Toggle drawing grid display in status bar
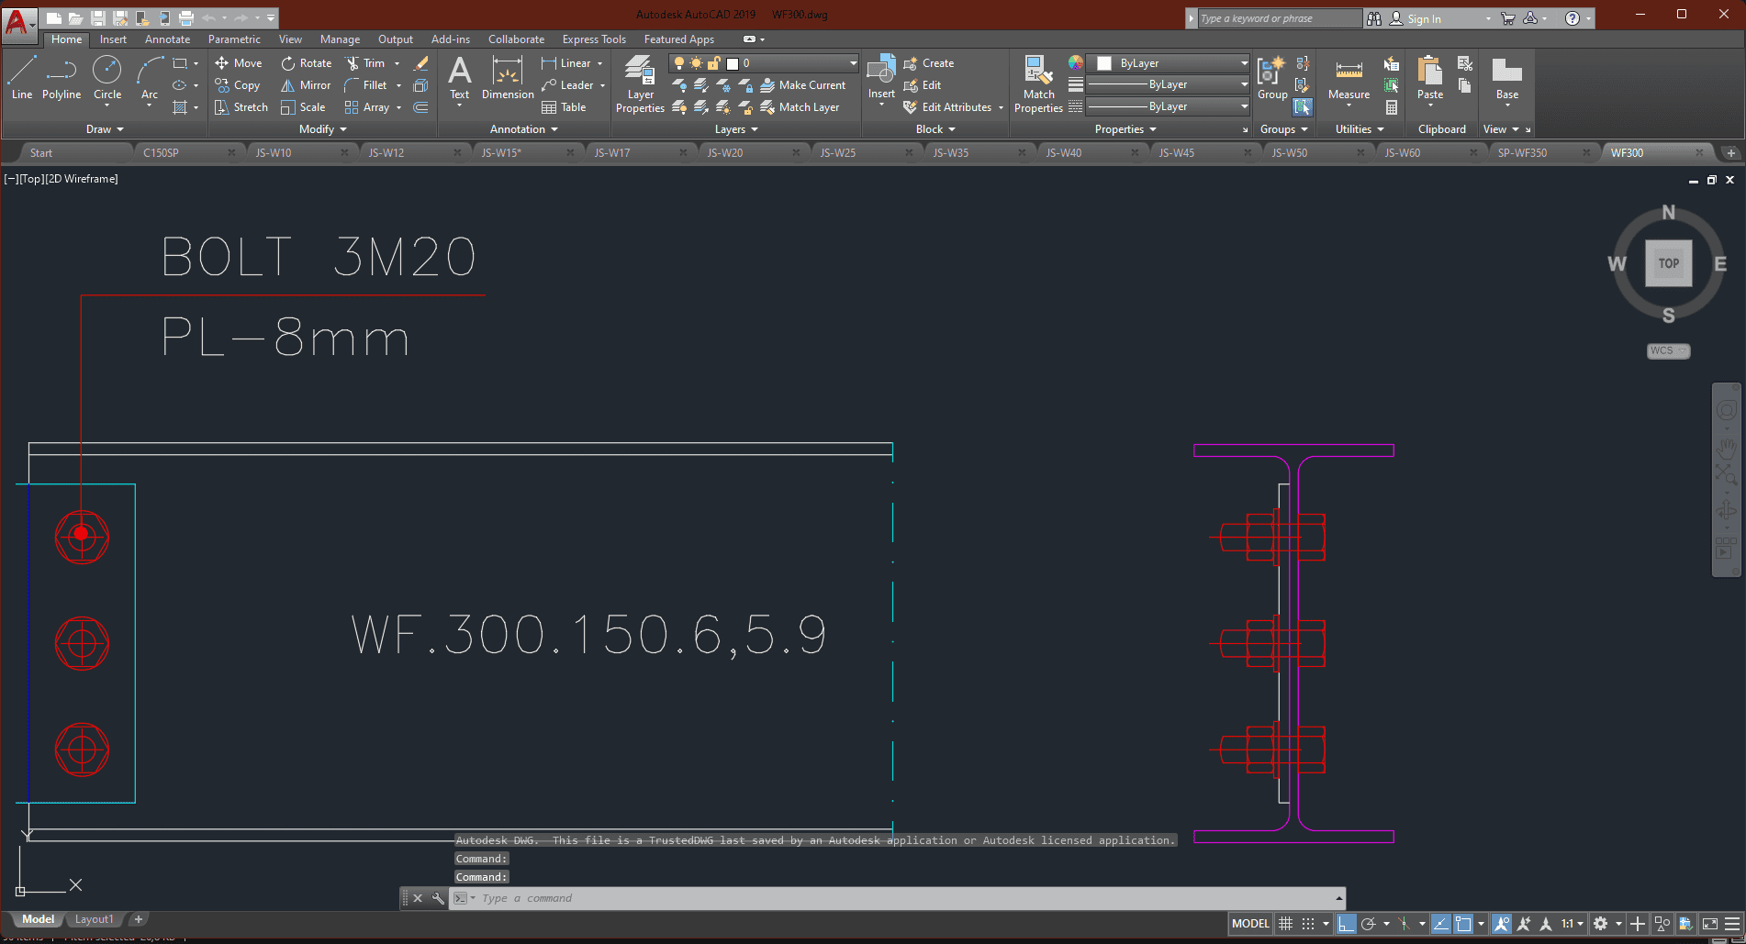This screenshot has width=1746, height=944. 1286,924
